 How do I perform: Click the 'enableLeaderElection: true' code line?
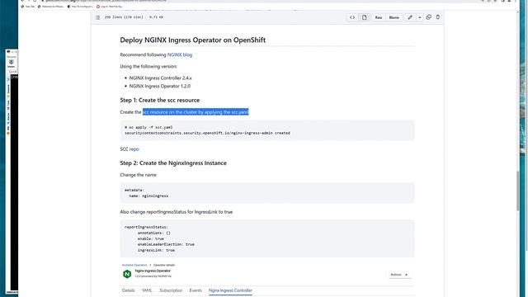[166, 244]
